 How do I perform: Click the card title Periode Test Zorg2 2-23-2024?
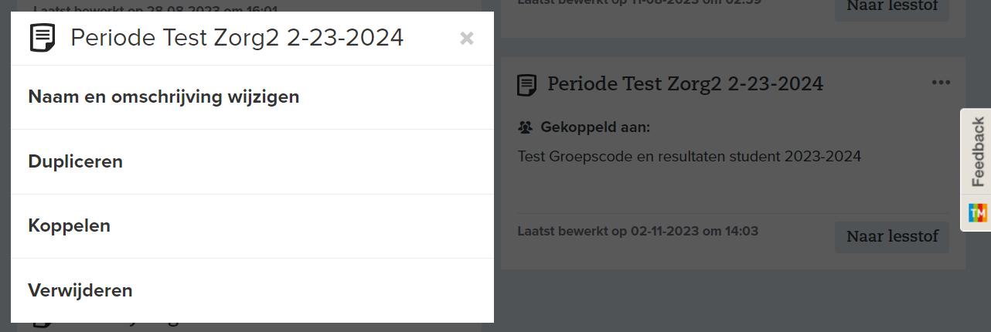685,83
